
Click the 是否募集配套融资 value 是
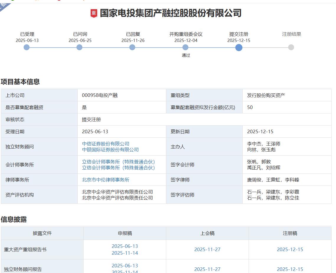(84, 108)
